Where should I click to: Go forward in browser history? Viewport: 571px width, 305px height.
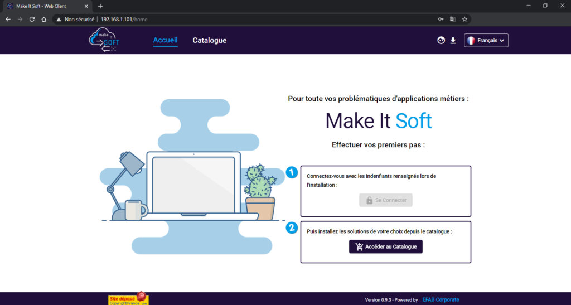(20, 20)
